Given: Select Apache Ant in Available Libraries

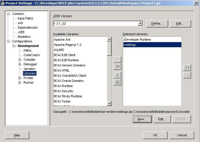Looking at the screenshot, I should pyautogui.click(x=80, y=40).
